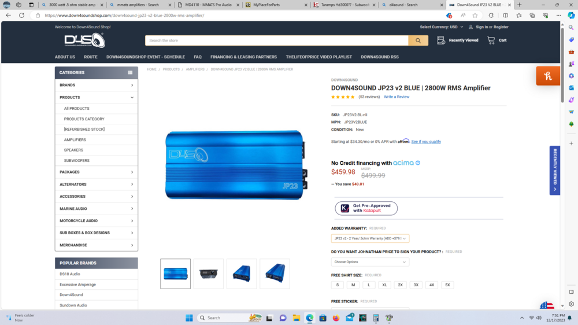Viewport: 578px width, 325px height.
Task: Open FAQ navigation item
Action: pyautogui.click(x=198, y=57)
